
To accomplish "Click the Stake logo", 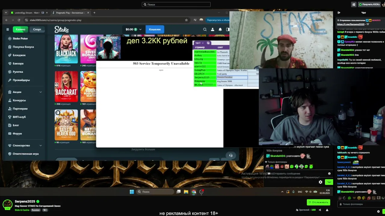I will coord(62,29).
